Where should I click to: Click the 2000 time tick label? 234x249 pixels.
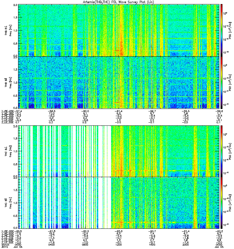click(x=185, y=245)
